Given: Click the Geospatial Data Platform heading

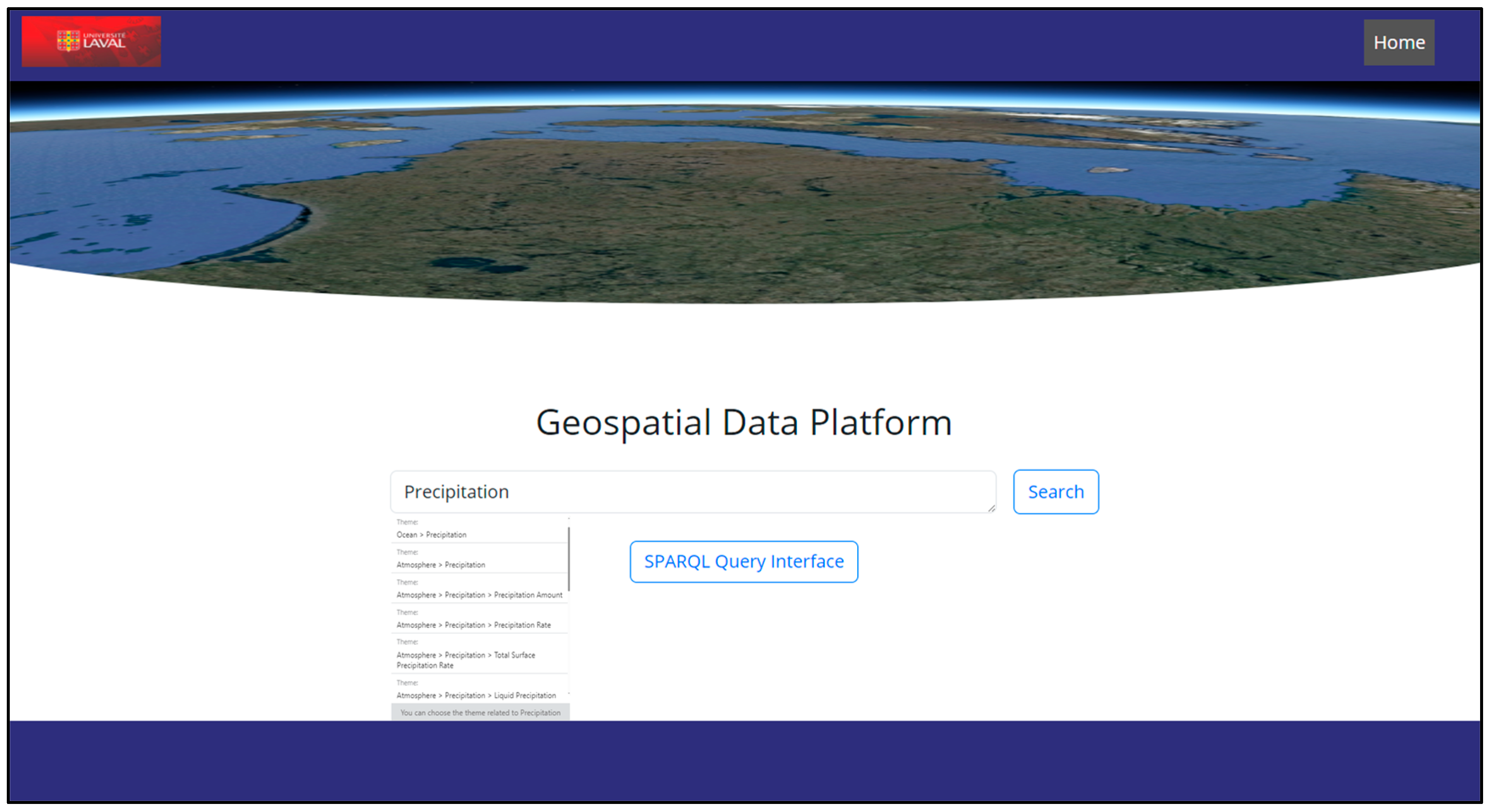Looking at the screenshot, I should [744, 422].
